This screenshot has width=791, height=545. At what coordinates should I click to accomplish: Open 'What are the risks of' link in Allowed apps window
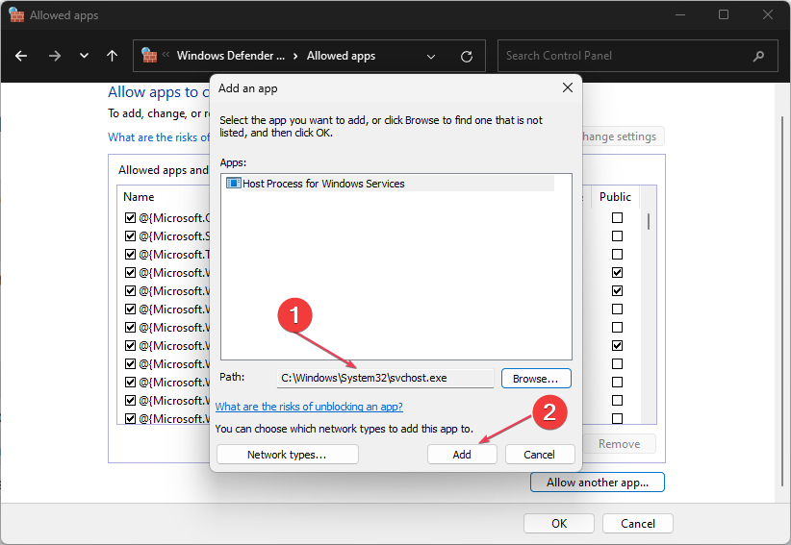159,137
